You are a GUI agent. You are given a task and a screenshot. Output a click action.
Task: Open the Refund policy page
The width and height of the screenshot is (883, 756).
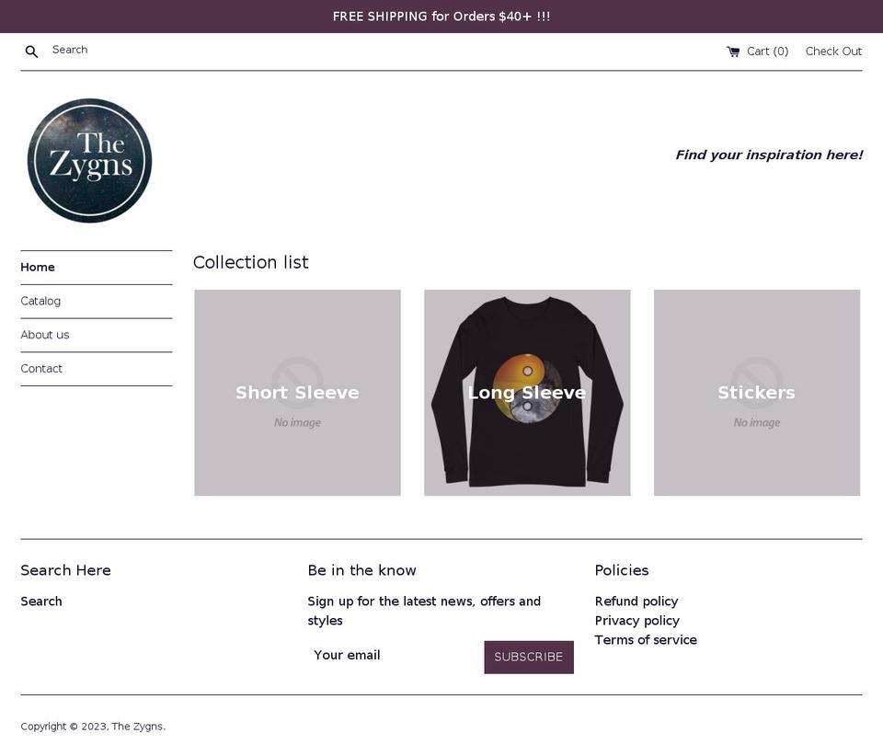pyautogui.click(x=636, y=601)
